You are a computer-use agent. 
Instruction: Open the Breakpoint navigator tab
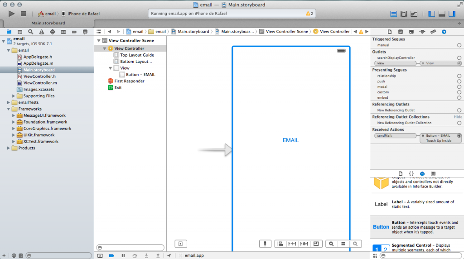pos(74,32)
